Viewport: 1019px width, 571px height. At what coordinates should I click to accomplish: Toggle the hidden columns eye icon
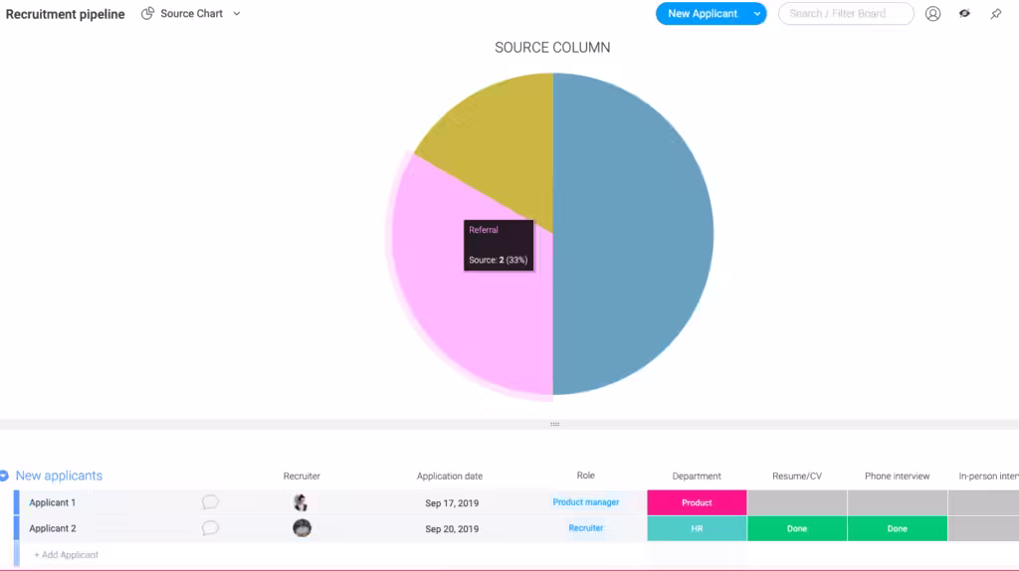(x=964, y=14)
